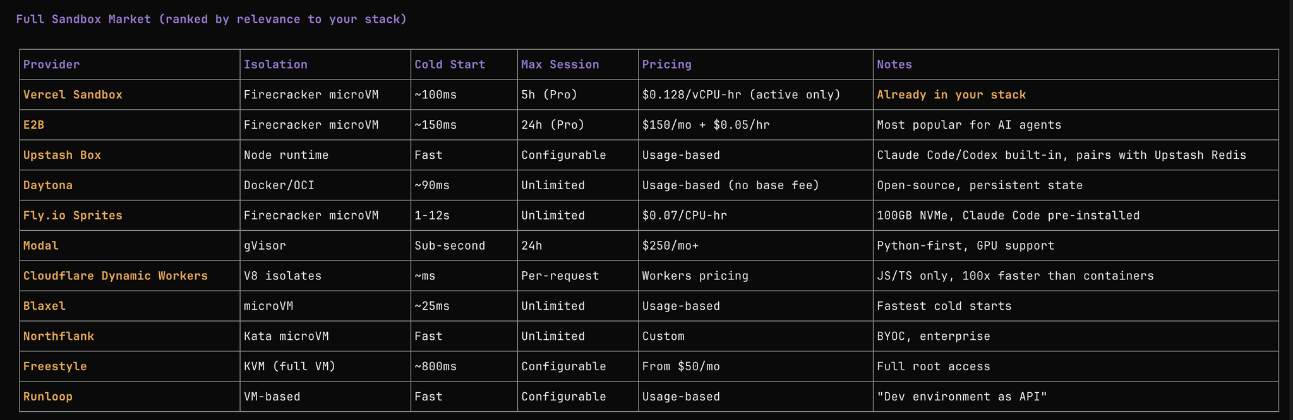1293x420 pixels.
Task: Open the Fly.io Sprites provider entry
Action: pyautogui.click(x=73, y=216)
